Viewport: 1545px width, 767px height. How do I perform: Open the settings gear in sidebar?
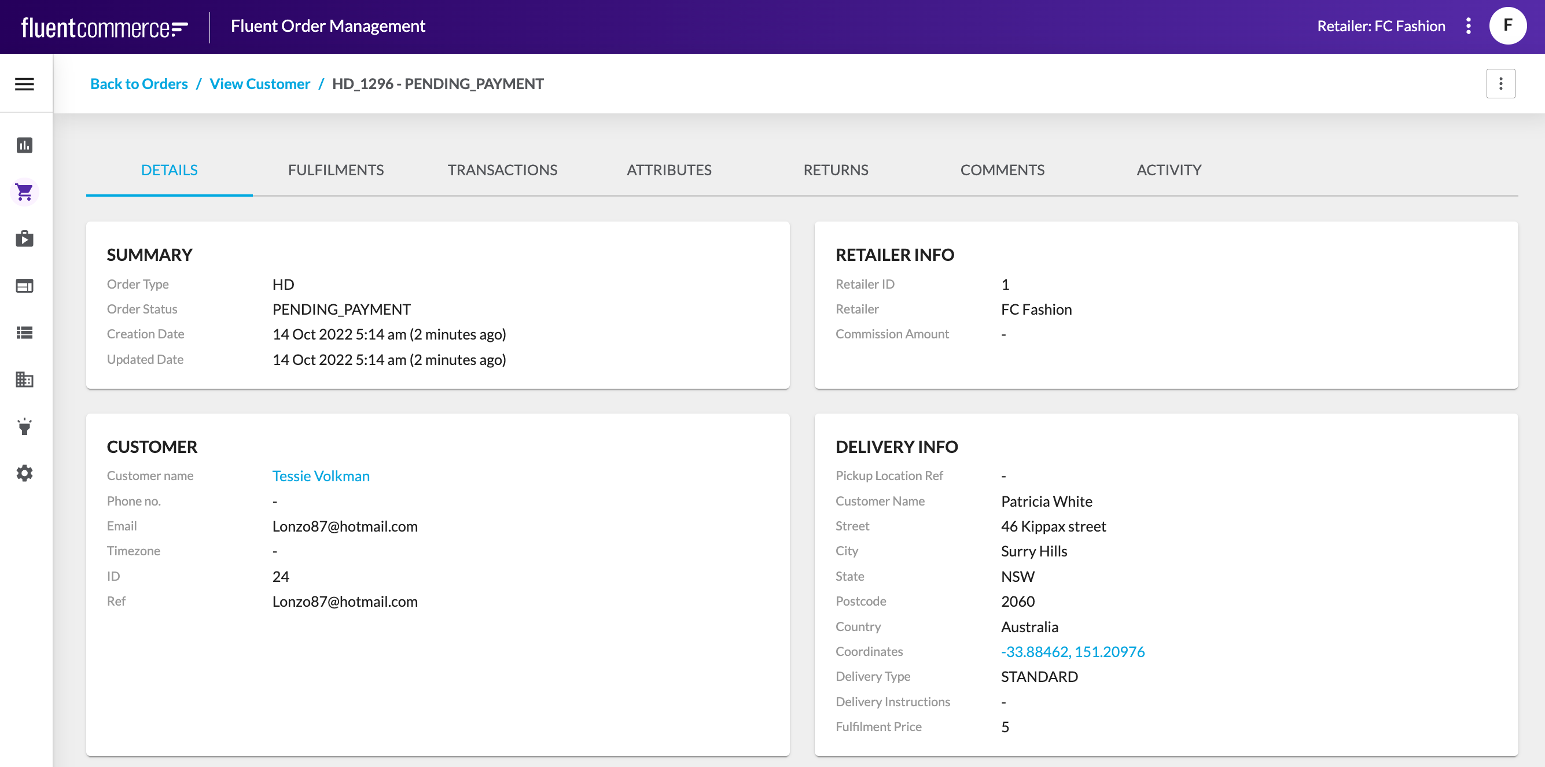(24, 473)
